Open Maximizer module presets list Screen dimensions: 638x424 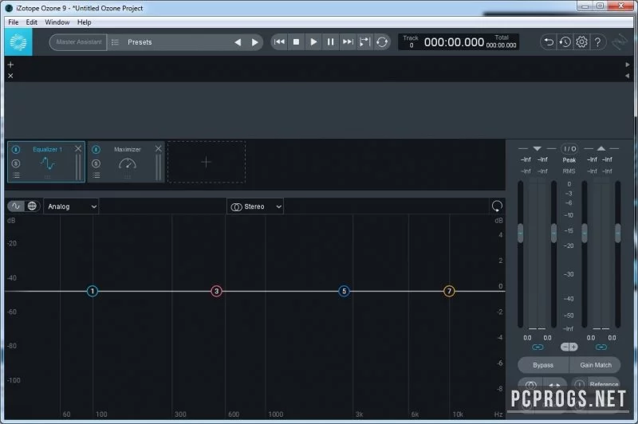[96, 175]
